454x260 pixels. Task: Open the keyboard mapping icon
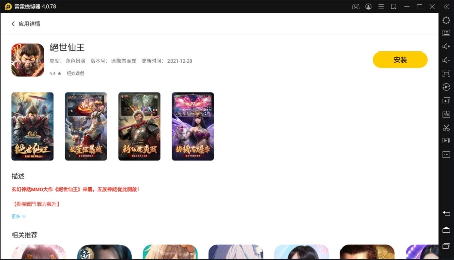coord(446,33)
